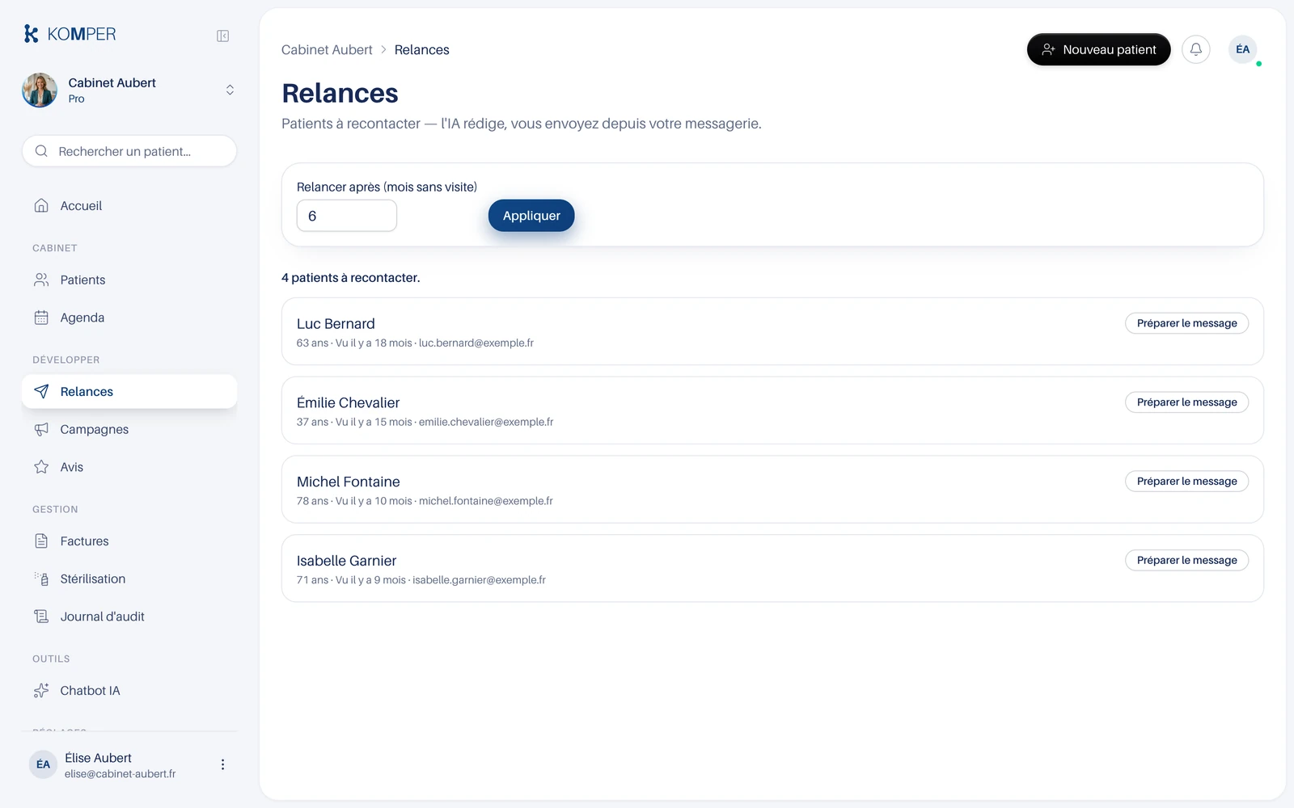Click the Komper logo

tap(70, 34)
